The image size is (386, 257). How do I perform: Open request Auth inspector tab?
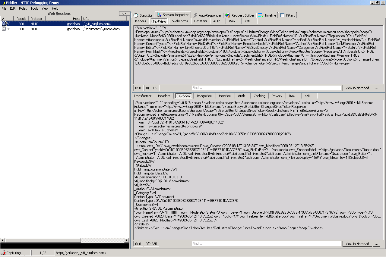click(217, 21)
